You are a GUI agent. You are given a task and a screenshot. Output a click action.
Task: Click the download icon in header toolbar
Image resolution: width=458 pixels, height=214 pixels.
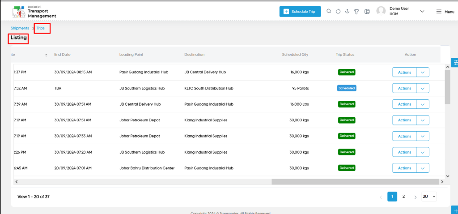pyautogui.click(x=347, y=11)
